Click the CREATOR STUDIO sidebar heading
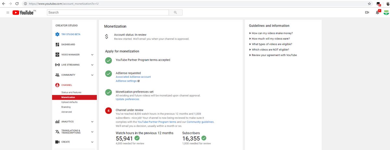Viewport: 390px width, 150px height. click(67, 26)
